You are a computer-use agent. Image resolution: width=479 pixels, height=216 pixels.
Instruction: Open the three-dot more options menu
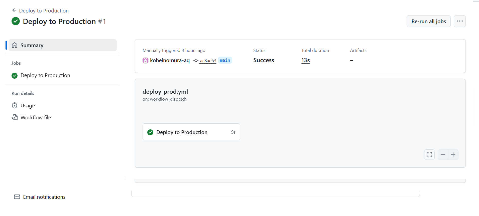pyautogui.click(x=459, y=21)
